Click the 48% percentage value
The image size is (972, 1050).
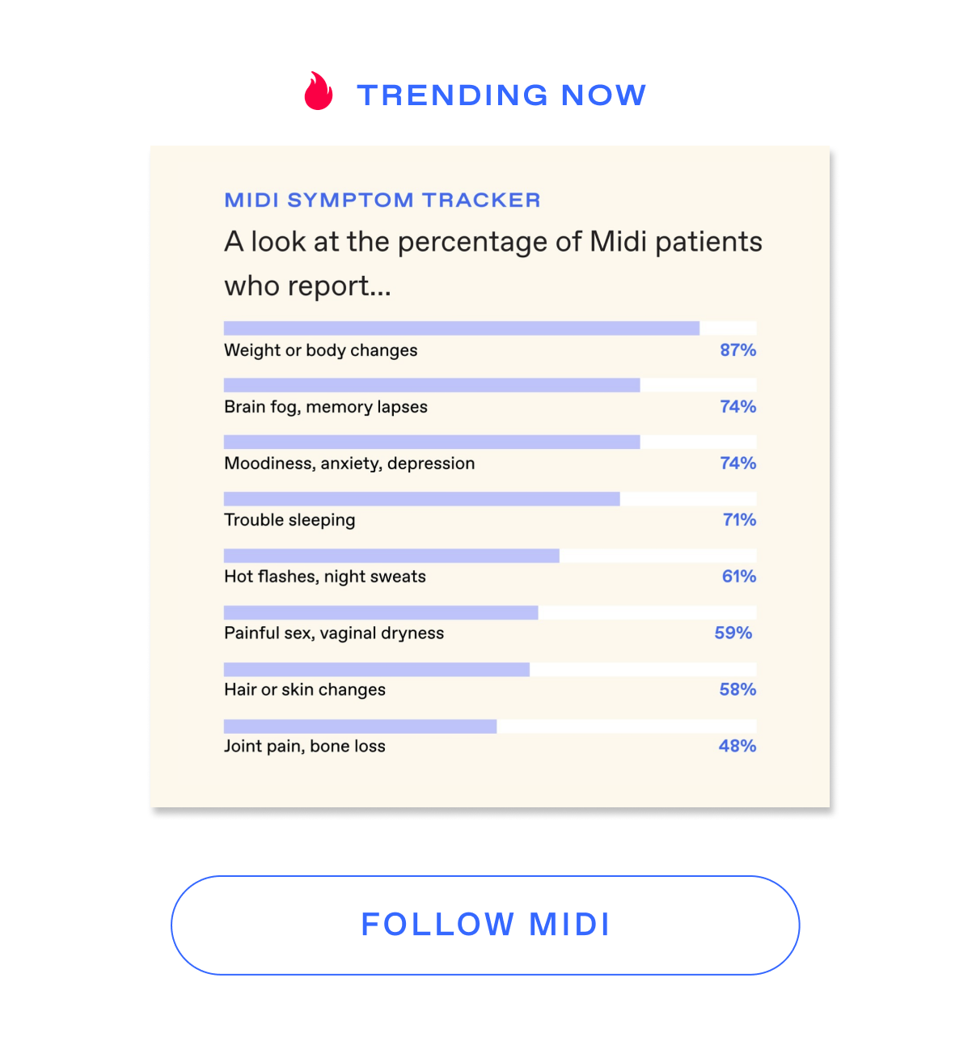737,746
